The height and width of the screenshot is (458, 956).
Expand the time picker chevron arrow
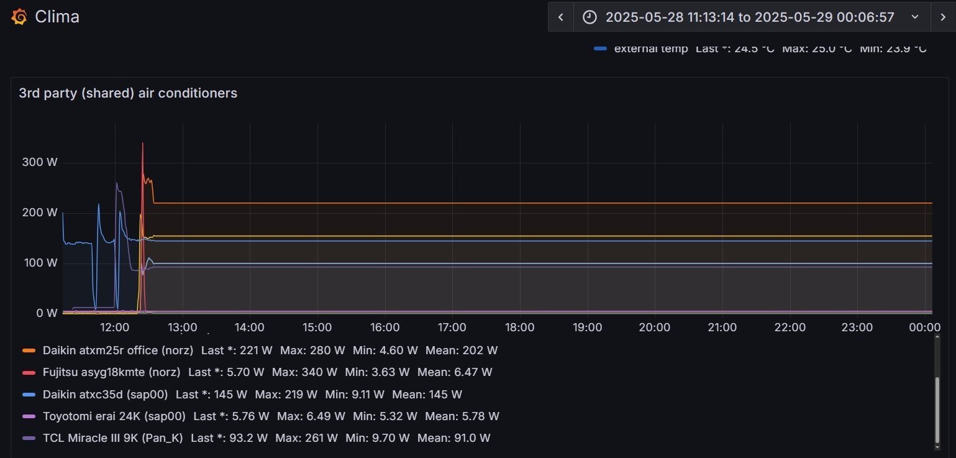tap(914, 17)
